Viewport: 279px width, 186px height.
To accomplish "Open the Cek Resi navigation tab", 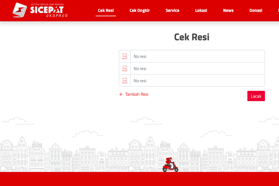I will click(x=106, y=10).
